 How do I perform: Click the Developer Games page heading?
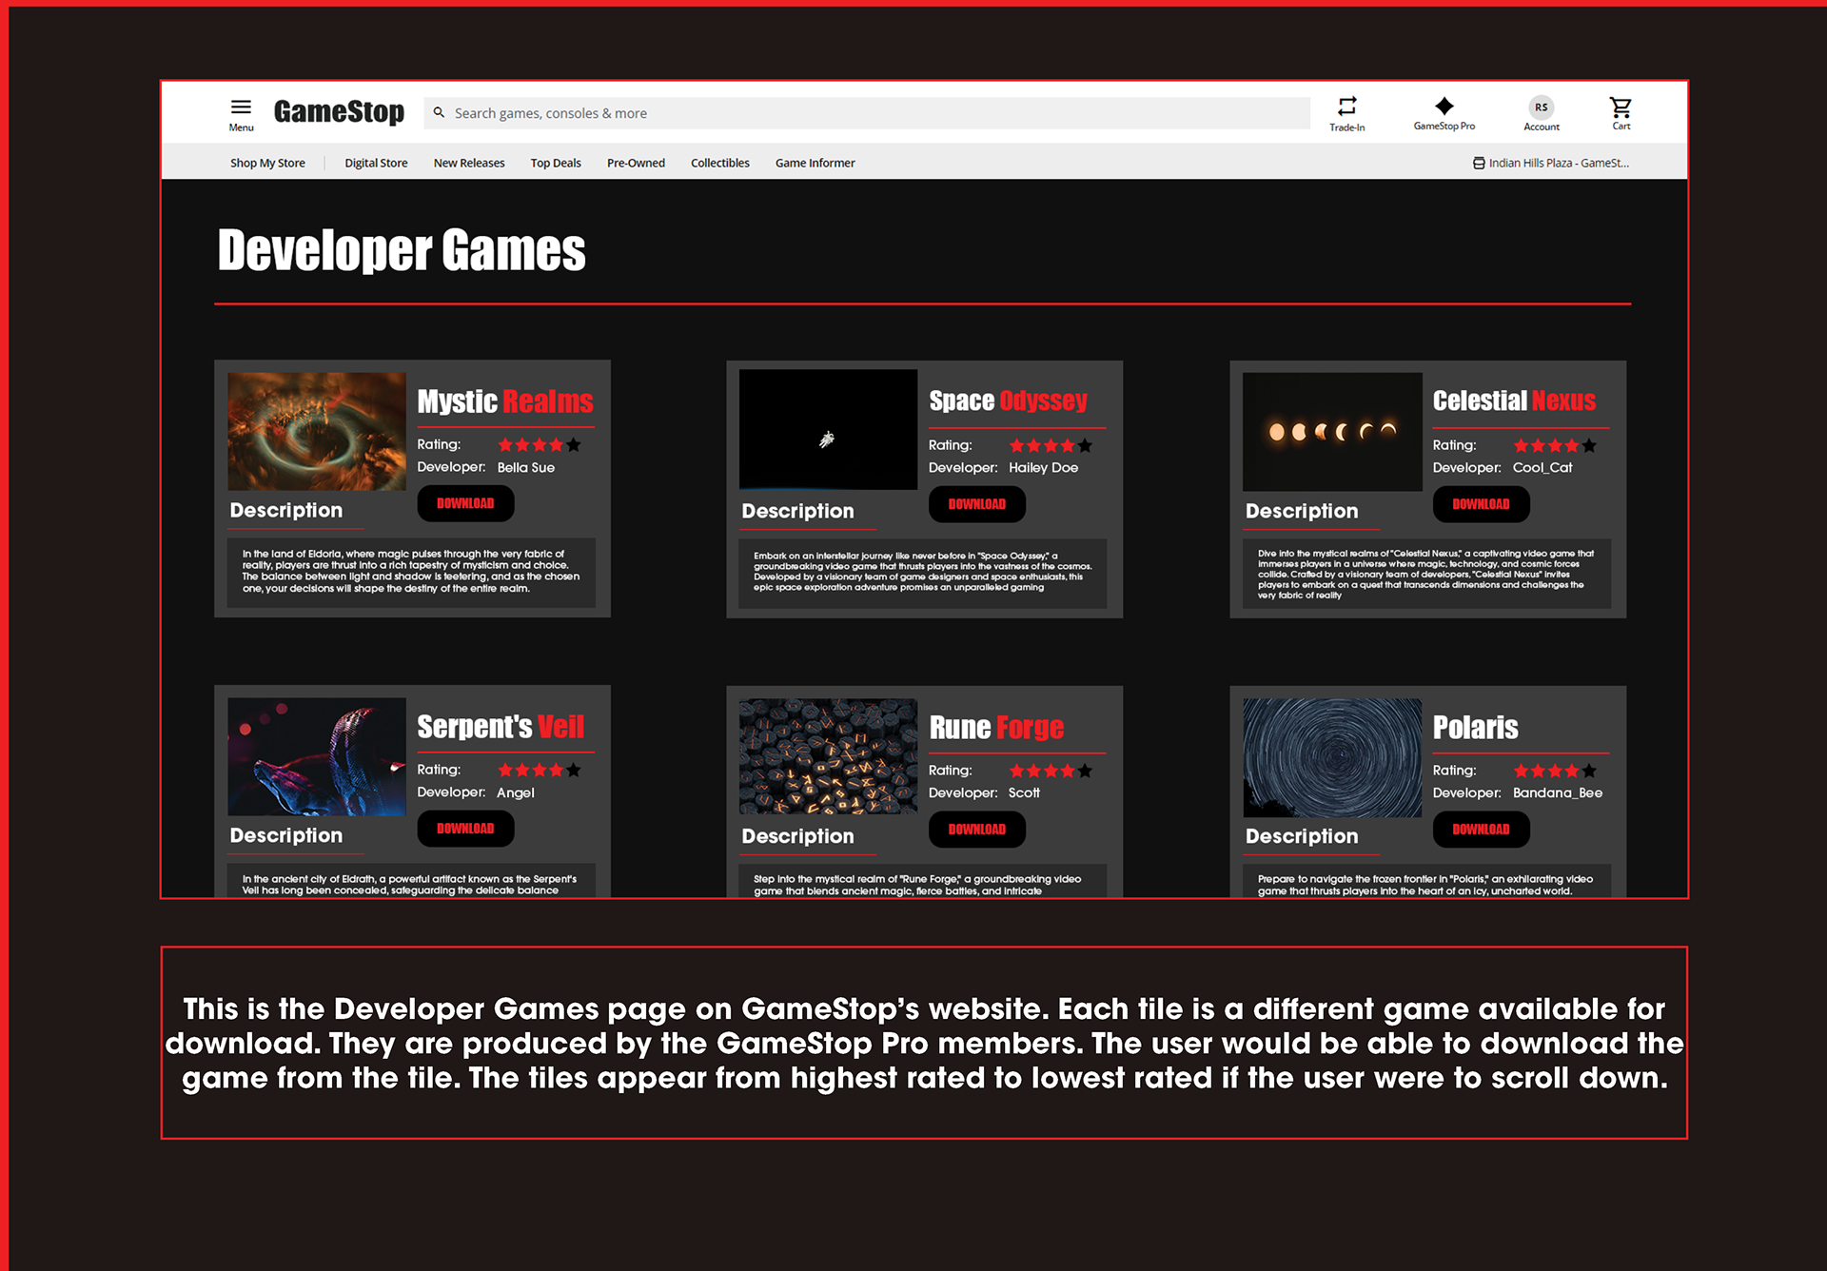(x=402, y=251)
